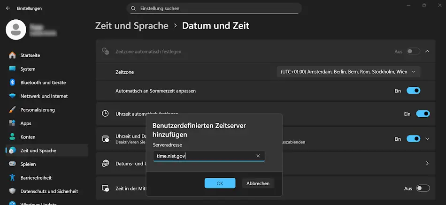Click the Personalisierung brush icon

pyautogui.click(x=12, y=110)
